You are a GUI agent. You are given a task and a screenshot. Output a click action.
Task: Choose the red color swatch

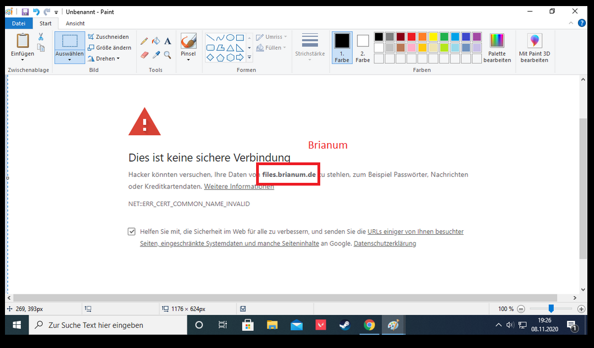click(411, 36)
